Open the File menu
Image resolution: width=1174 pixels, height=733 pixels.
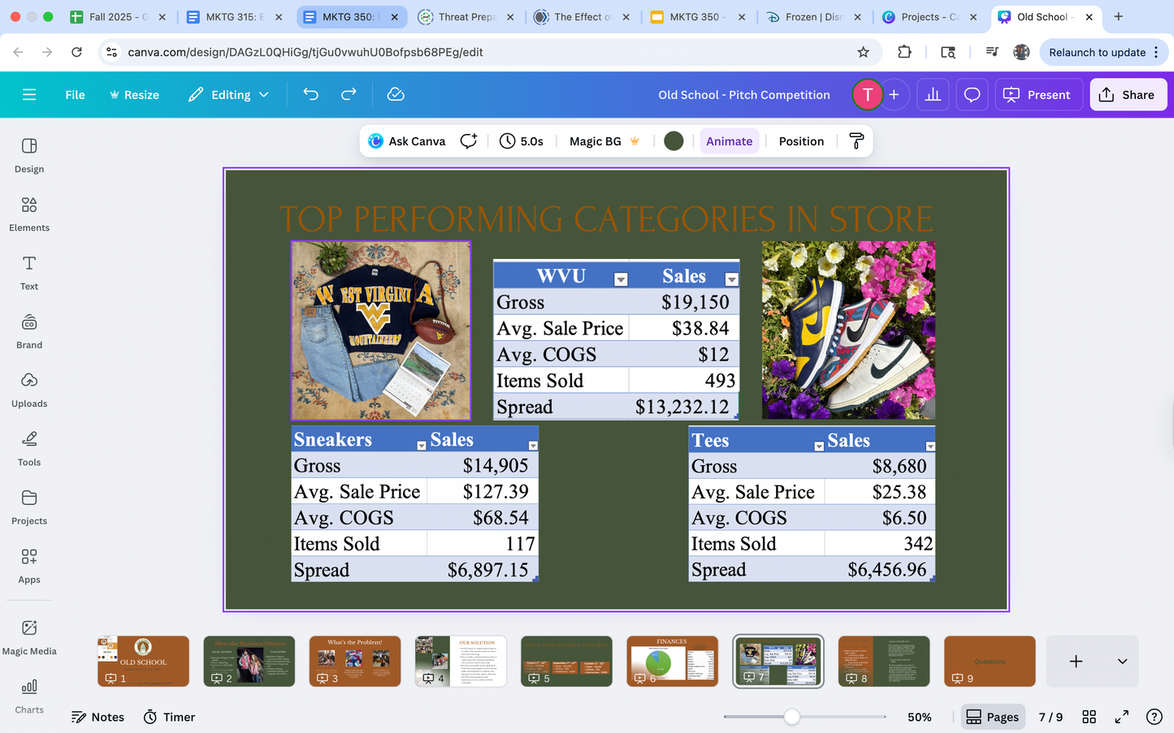pos(75,95)
